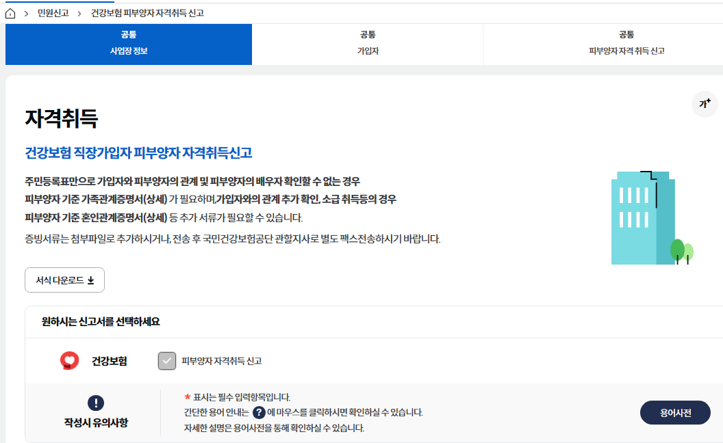Switch to 피부양자 자격 취득 신고 tab
Viewport: 723px width, 443px height.
click(626, 44)
